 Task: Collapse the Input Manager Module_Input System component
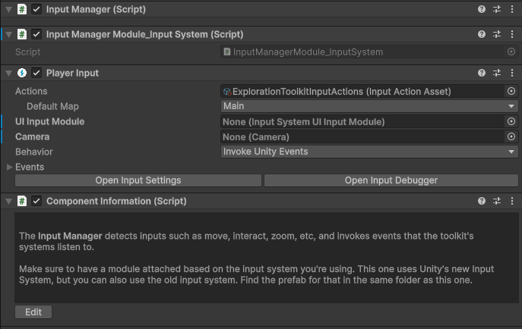pos(9,34)
